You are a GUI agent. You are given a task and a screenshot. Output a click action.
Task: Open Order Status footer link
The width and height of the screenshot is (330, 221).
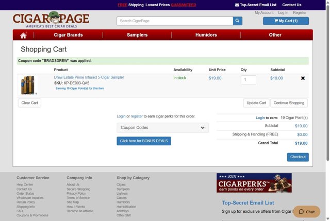point(25,194)
